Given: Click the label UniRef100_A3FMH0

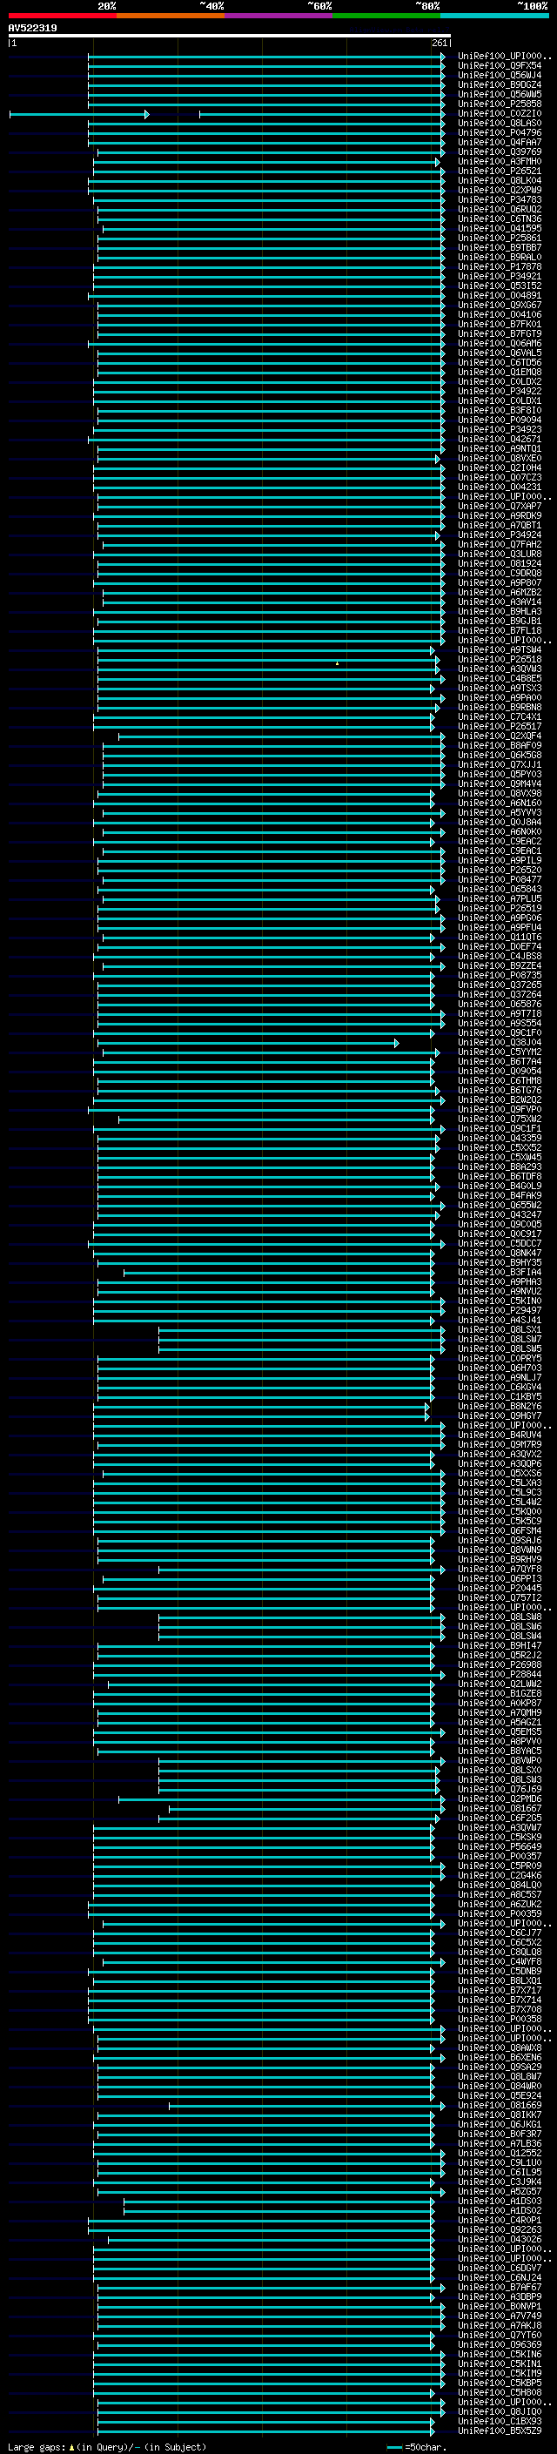Looking at the screenshot, I should 500,161.
